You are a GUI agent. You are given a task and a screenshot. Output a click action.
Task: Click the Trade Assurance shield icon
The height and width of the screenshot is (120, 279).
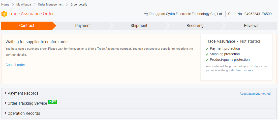point(4,14)
